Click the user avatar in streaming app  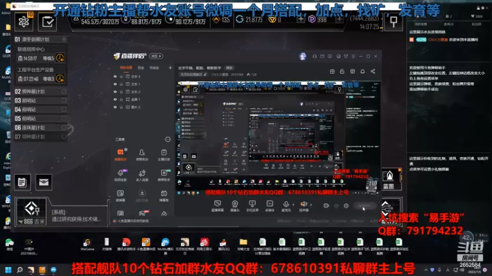[x=303, y=56]
